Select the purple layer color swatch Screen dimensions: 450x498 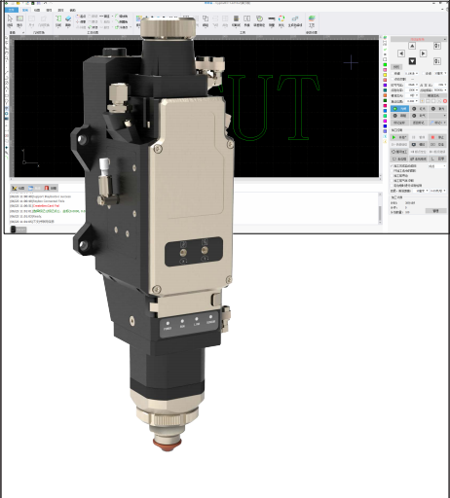coord(385,86)
